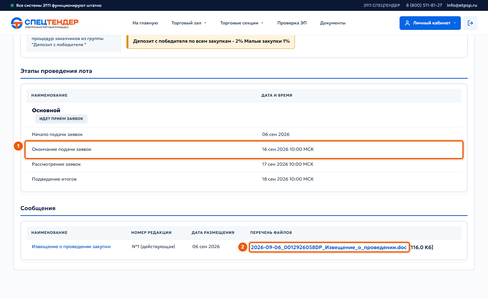Open the Личный кабинет dropdown arrow

[455, 23]
